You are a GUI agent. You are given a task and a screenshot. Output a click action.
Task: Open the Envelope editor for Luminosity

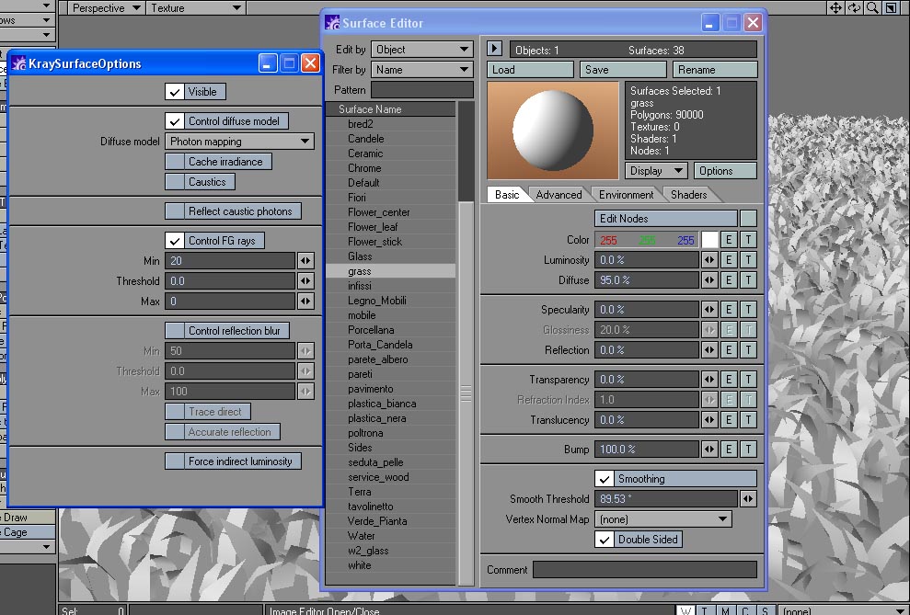pyautogui.click(x=728, y=260)
